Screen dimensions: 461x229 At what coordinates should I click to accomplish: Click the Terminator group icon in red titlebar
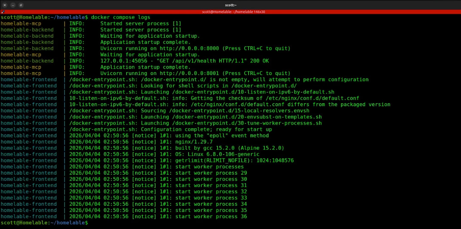click(2, 12)
